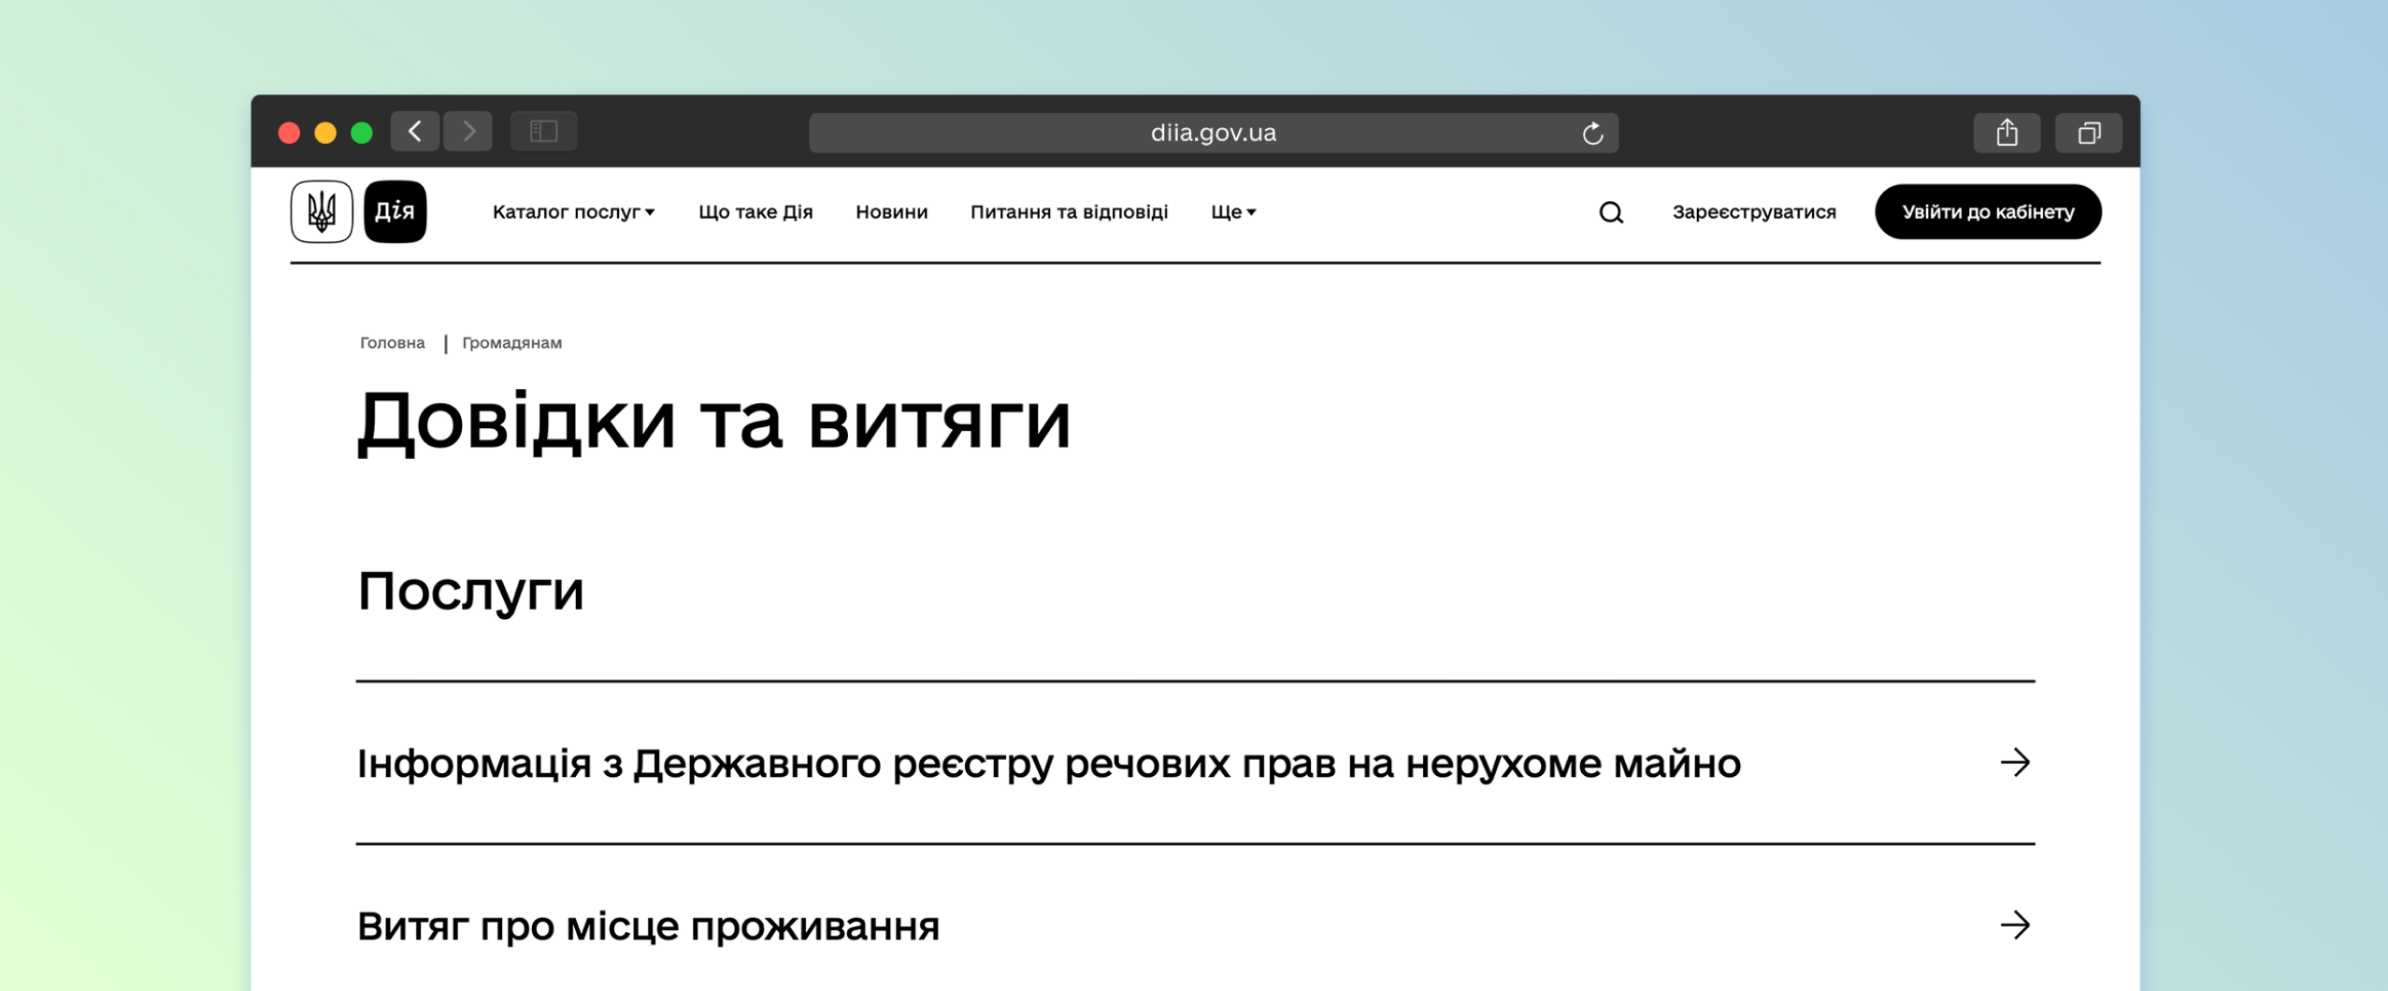Expand the Ще dropdown menu
The width and height of the screenshot is (2388, 991).
click(1232, 212)
